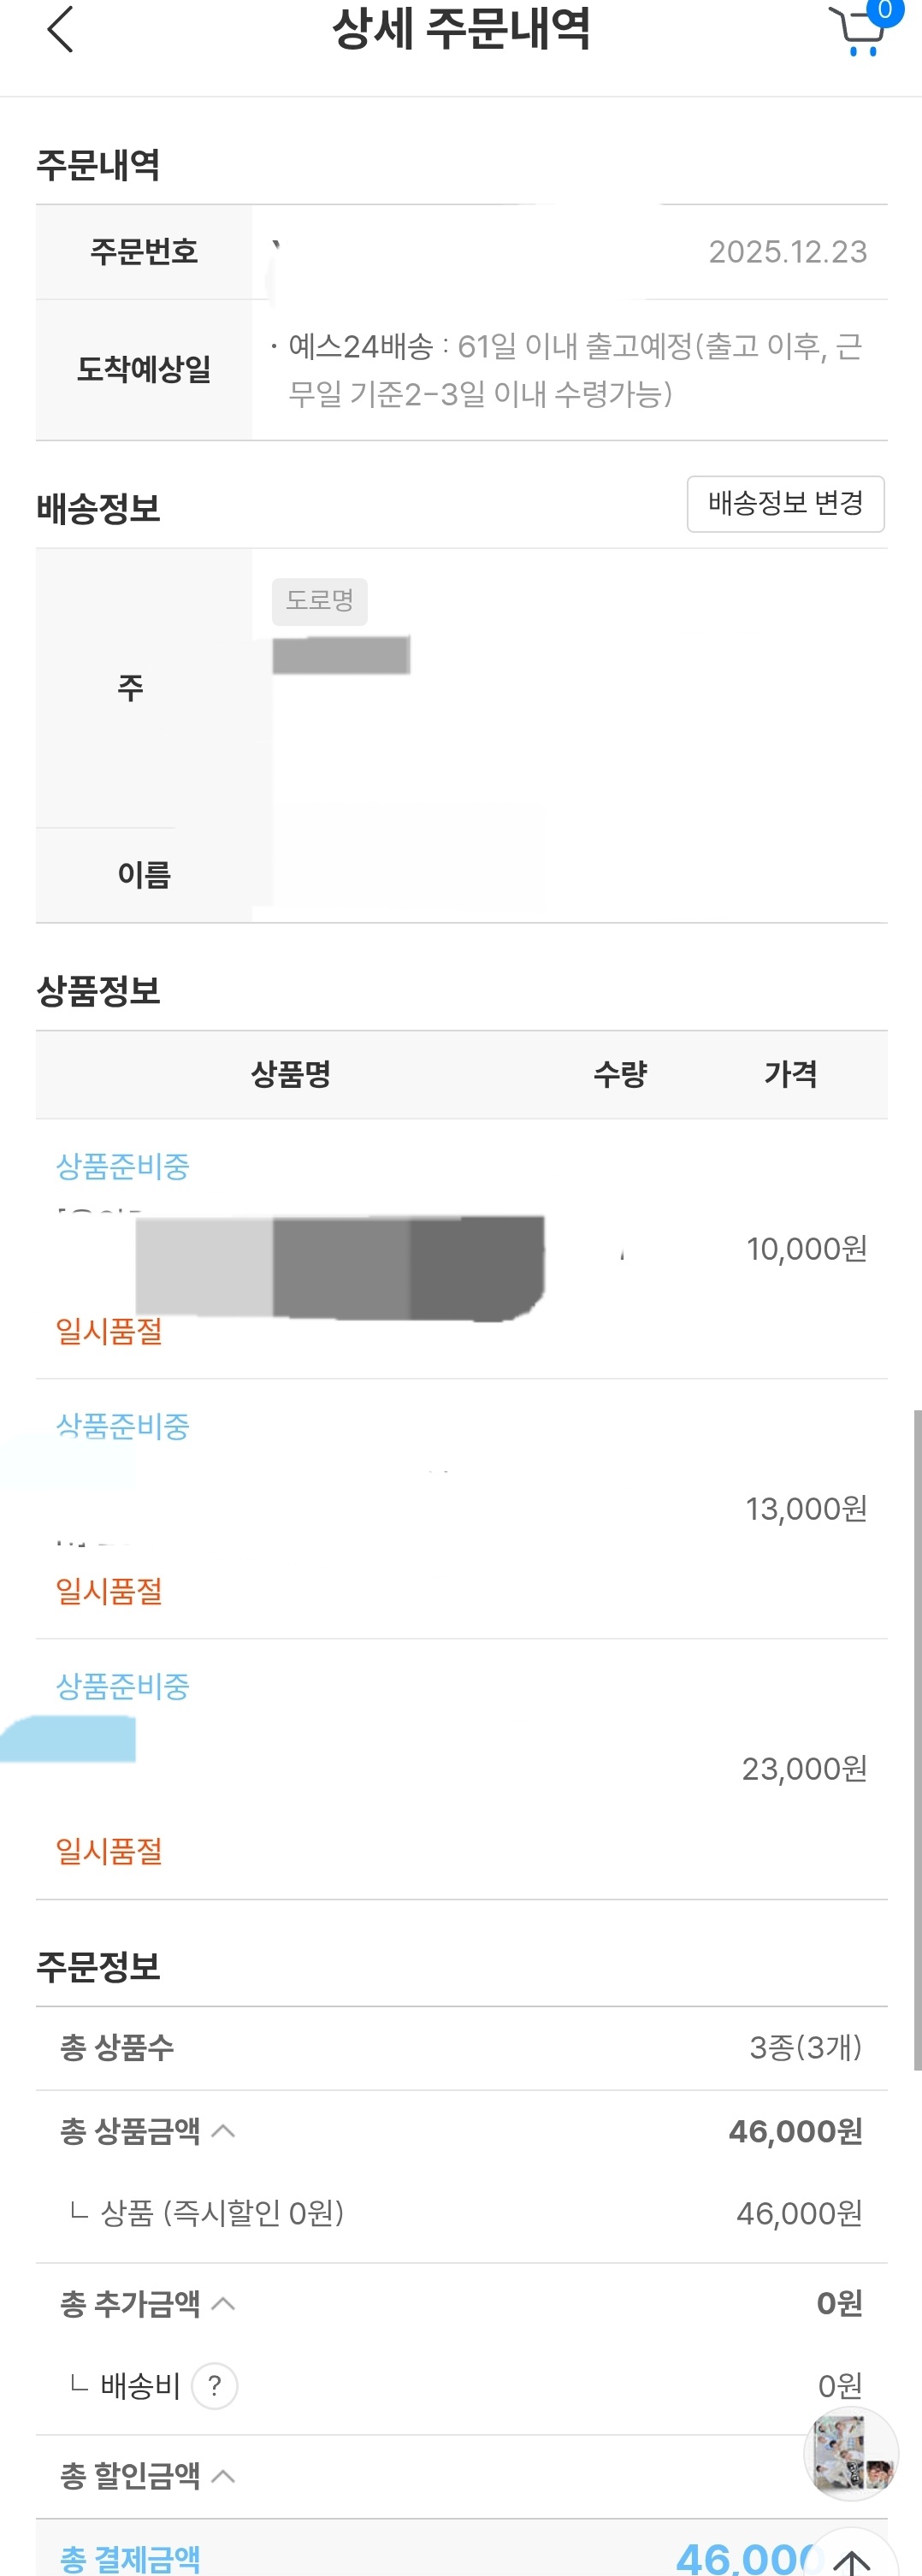
Task: Collapse the 총 추가금액 section
Action: click(x=225, y=2303)
